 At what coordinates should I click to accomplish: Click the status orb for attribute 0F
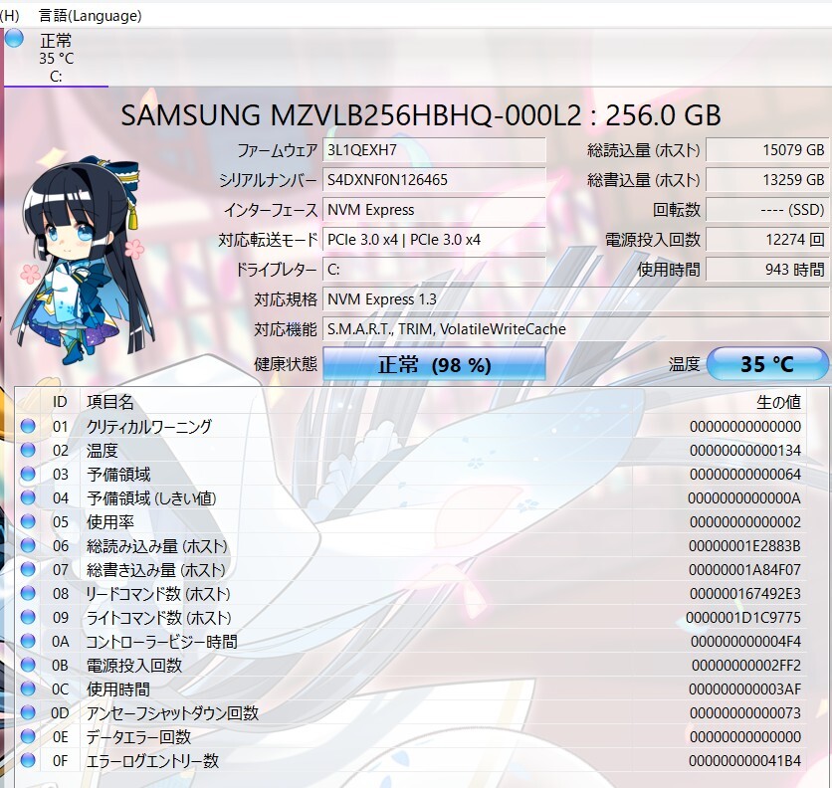pyautogui.click(x=28, y=760)
